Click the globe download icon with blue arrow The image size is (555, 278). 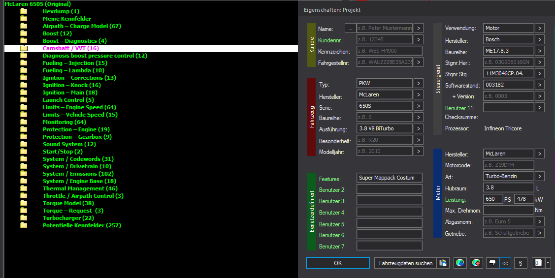pyautogui.click(x=460, y=263)
